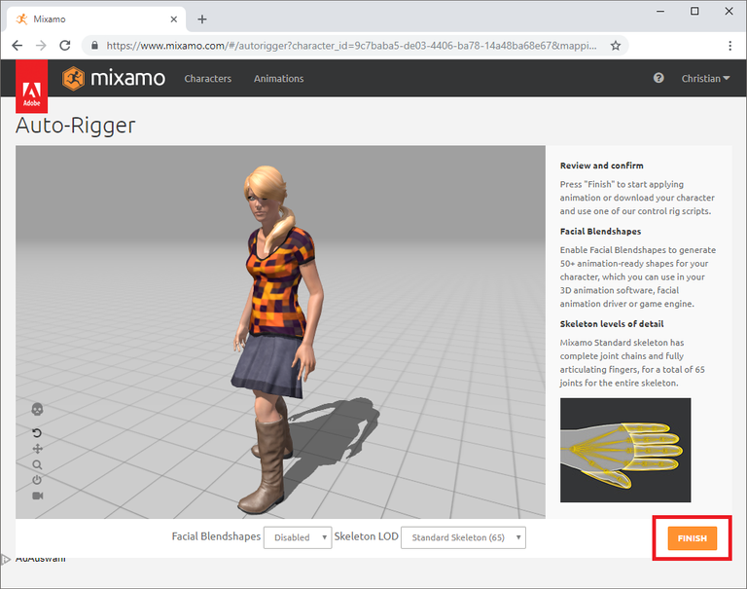Open the Characters page
747x589 pixels.
(208, 78)
